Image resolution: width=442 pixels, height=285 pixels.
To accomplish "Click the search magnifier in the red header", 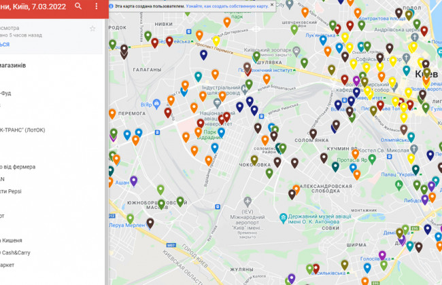I will [78, 6].
